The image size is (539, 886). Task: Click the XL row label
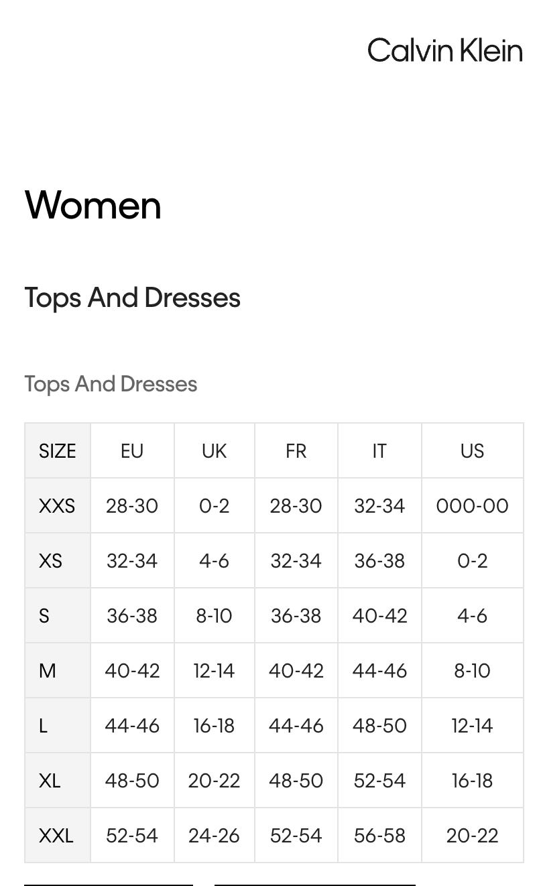[50, 781]
